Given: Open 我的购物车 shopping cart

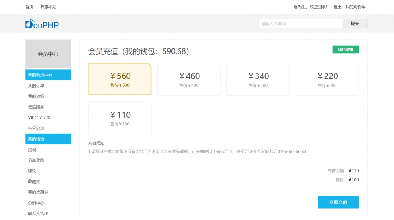Looking at the screenshot, I should point(355,7).
